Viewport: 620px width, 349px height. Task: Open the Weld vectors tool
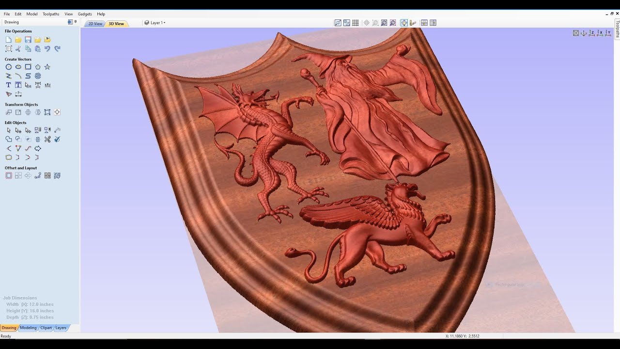coord(9,139)
